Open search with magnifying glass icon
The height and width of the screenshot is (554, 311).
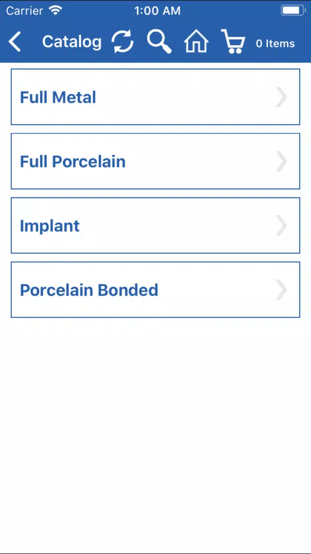click(159, 41)
